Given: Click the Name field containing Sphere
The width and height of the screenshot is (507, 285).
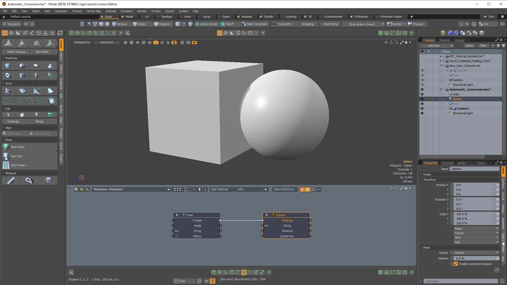Looking at the screenshot, I should click(475, 169).
